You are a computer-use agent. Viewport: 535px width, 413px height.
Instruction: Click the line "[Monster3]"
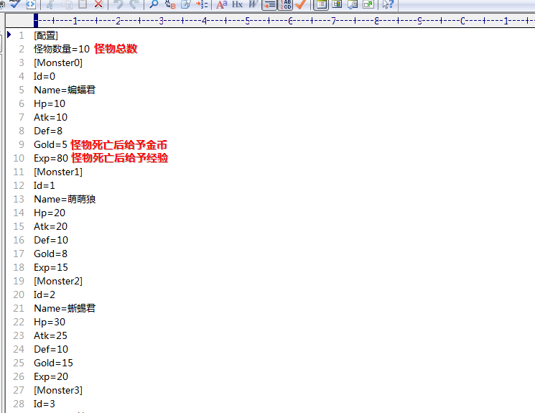pyautogui.click(x=58, y=390)
